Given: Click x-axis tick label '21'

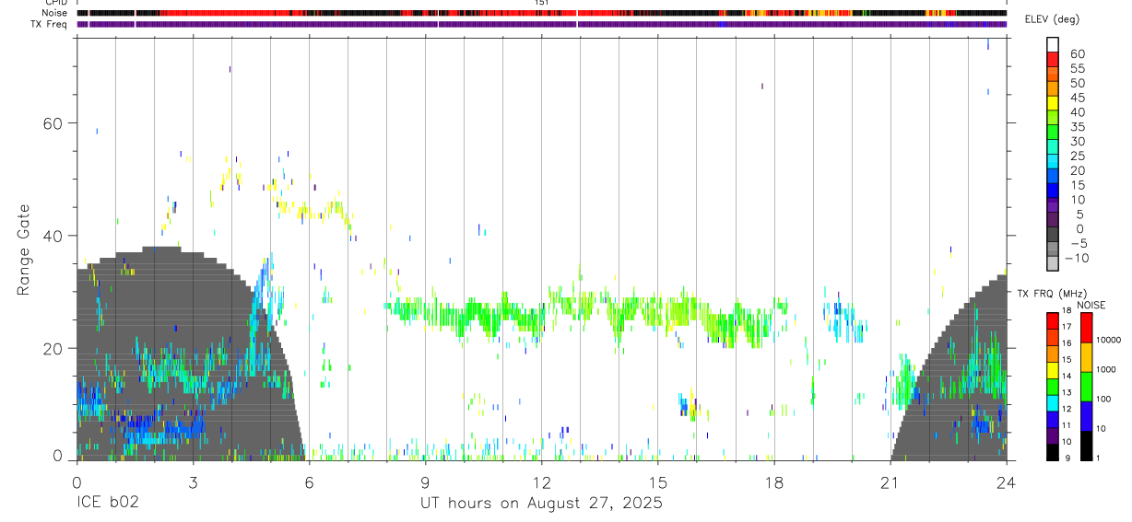Looking at the screenshot, I should 890,481.
